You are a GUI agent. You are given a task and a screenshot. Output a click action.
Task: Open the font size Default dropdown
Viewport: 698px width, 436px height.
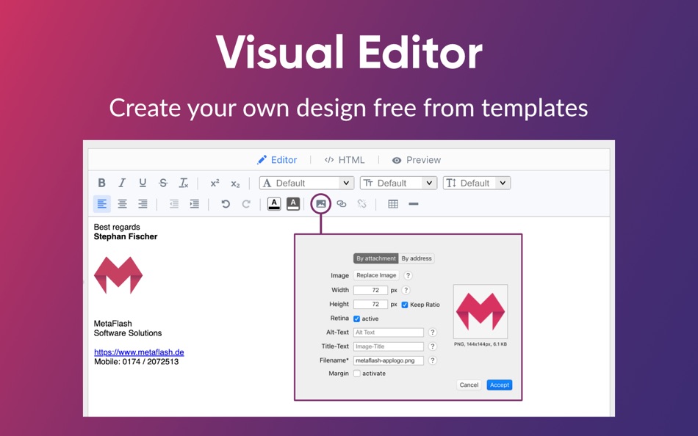398,183
